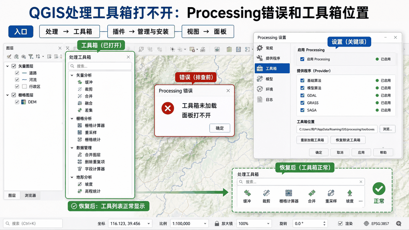
Task: Click the lock icon beside 放大镜
Action: pos(216,224)
